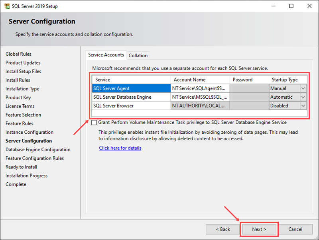Select Server Configuration in the sidebar
This screenshot has width=319, height=240.
tap(29, 140)
